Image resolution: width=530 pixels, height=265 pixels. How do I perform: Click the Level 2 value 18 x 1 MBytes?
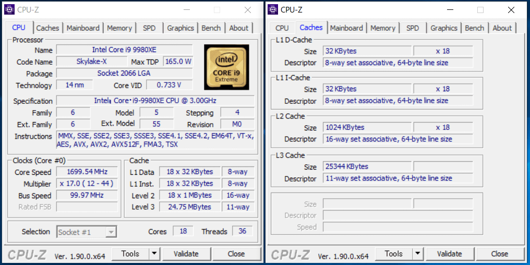point(190,196)
